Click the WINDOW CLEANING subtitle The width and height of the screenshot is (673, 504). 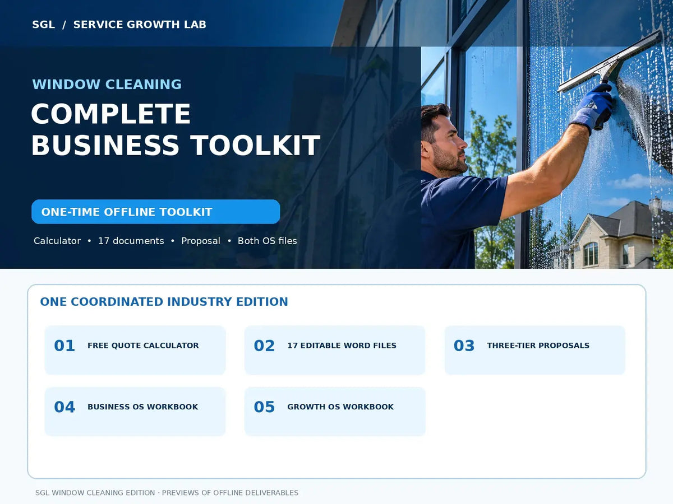coord(107,85)
